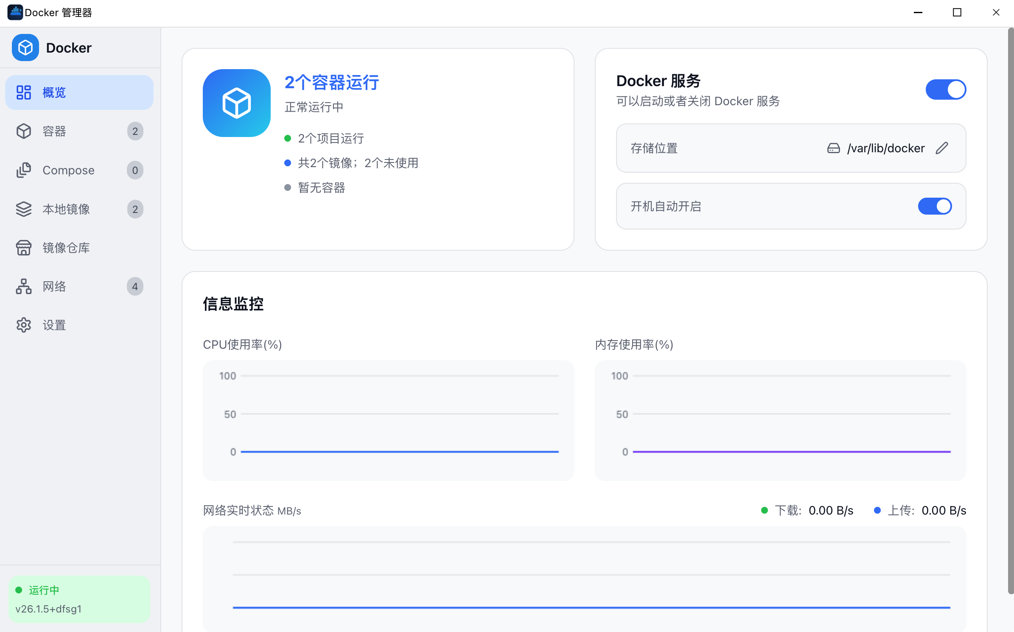Click the version text v26.1.5+dfsg1
Screen dimensions: 1014x632
tap(48, 609)
